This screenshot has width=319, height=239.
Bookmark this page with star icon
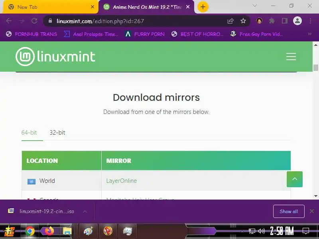(243, 21)
